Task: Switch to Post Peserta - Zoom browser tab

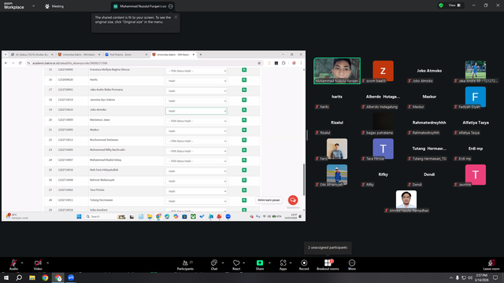Action: point(126,54)
